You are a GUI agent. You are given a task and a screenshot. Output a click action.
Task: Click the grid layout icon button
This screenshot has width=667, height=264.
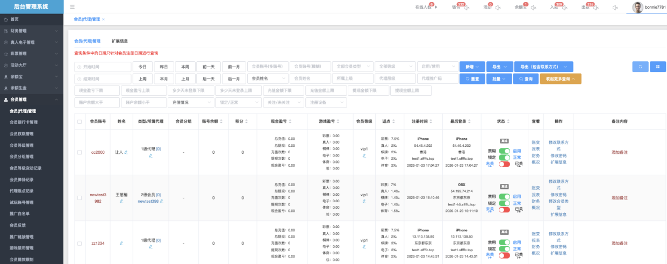point(657,67)
